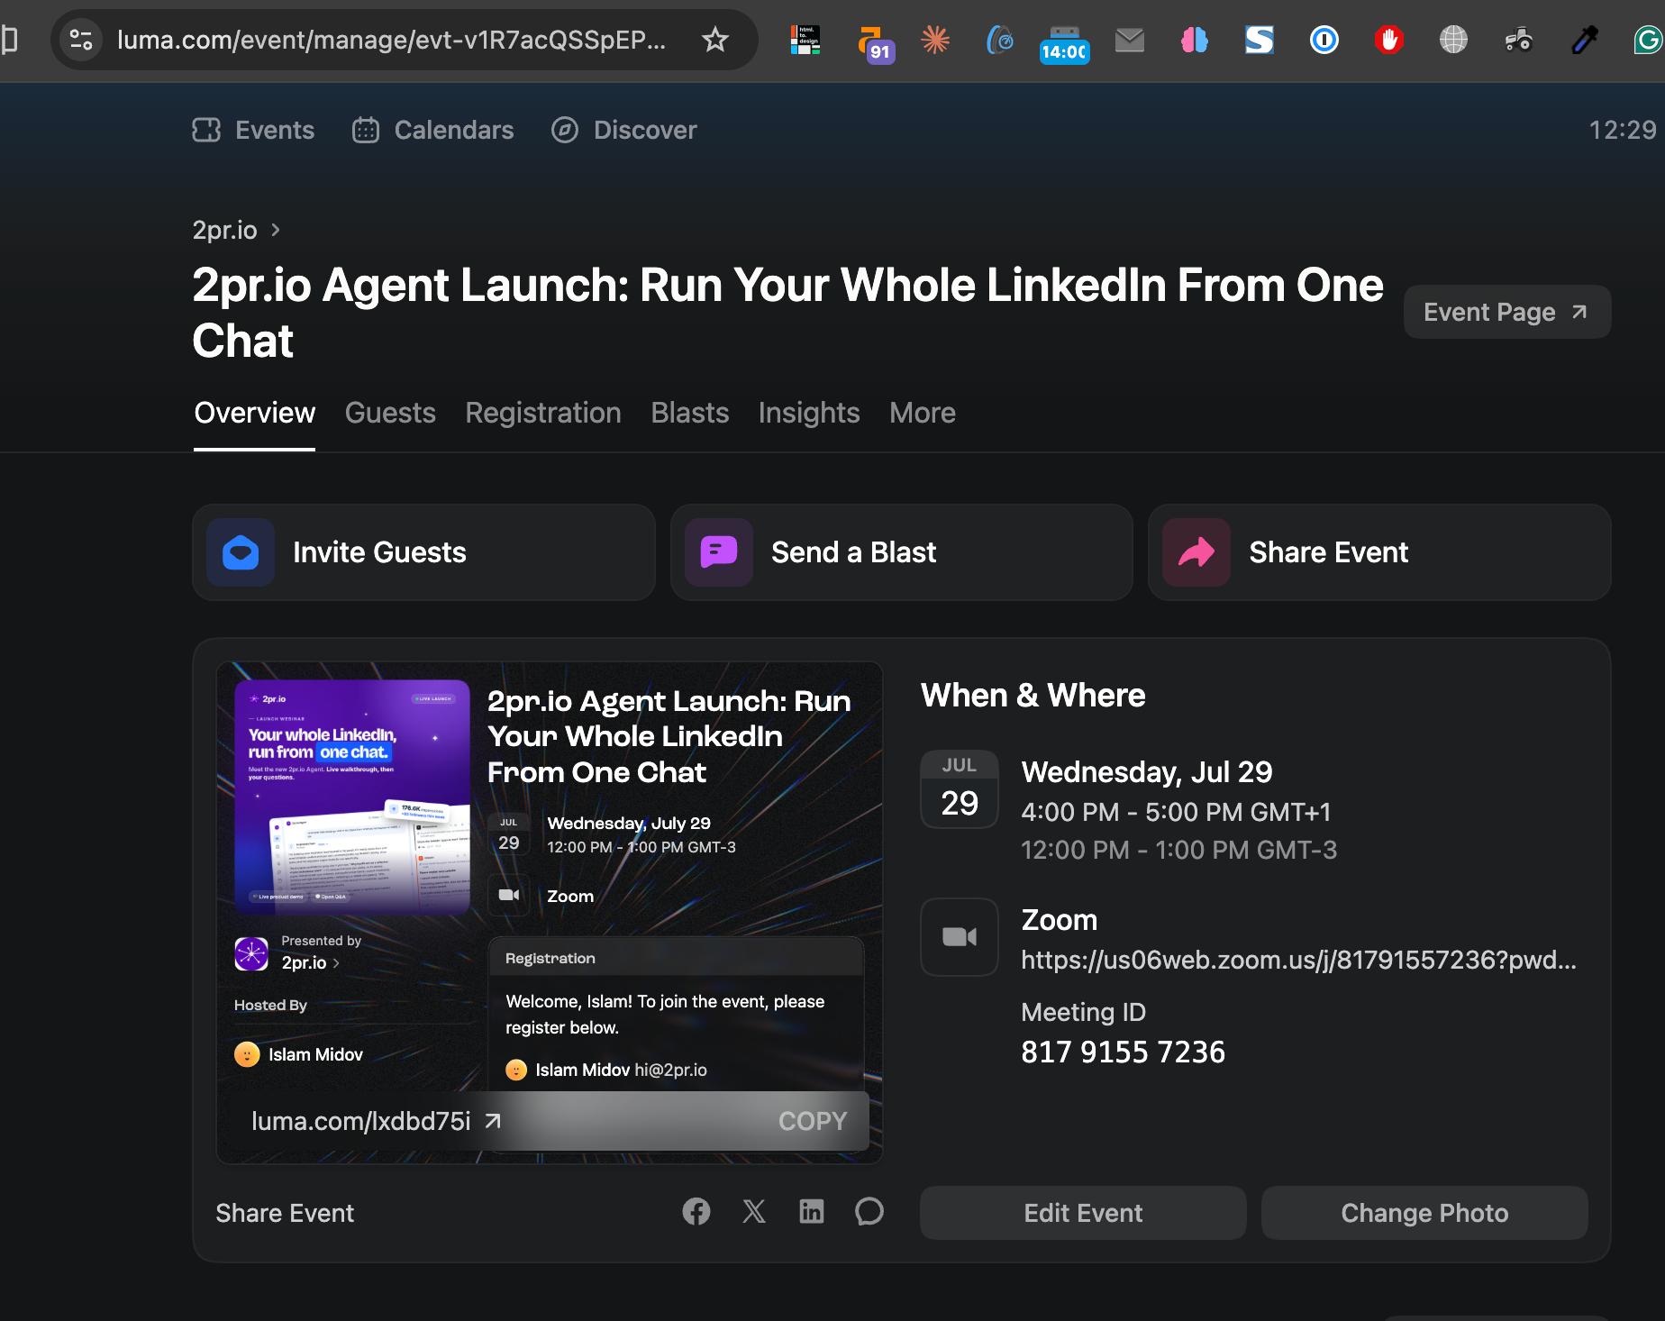Click the 2pr.io presenter logo avatar
1665x1321 pixels.
pos(251,953)
